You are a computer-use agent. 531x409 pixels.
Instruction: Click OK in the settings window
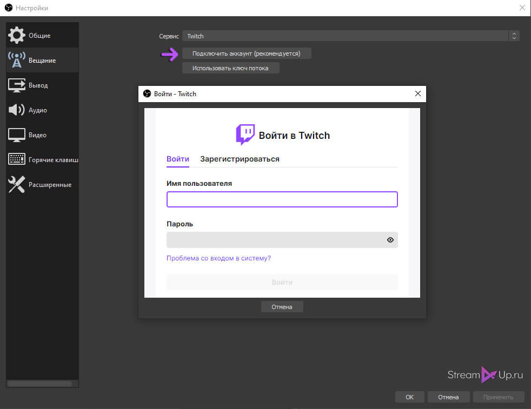tap(409, 397)
